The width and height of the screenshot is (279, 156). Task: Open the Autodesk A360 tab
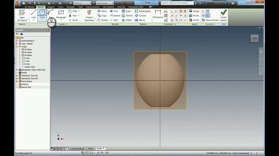pos(136,7)
